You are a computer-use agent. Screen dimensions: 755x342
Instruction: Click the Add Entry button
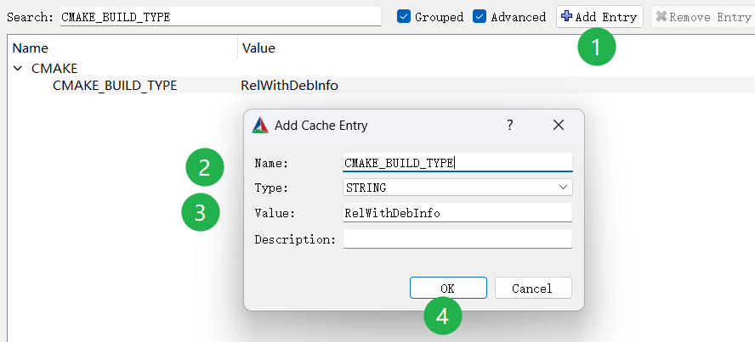599,17
